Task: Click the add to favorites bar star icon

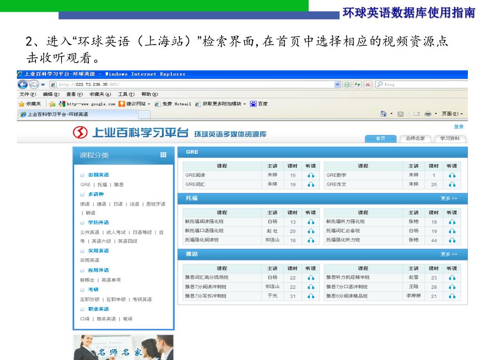Action: pyautogui.click(x=53, y=104)
